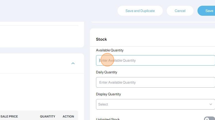Click the Select placeholder in Display Quantity

point(103,104)
